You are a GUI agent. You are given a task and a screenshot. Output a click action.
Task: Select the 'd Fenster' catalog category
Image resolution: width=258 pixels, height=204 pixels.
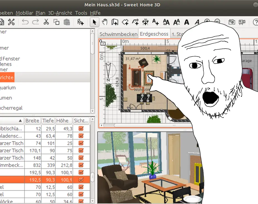pyautogui.click(x=10, y=59)
